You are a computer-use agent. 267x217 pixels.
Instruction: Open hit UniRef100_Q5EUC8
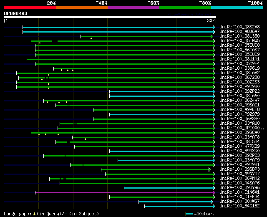239,45
